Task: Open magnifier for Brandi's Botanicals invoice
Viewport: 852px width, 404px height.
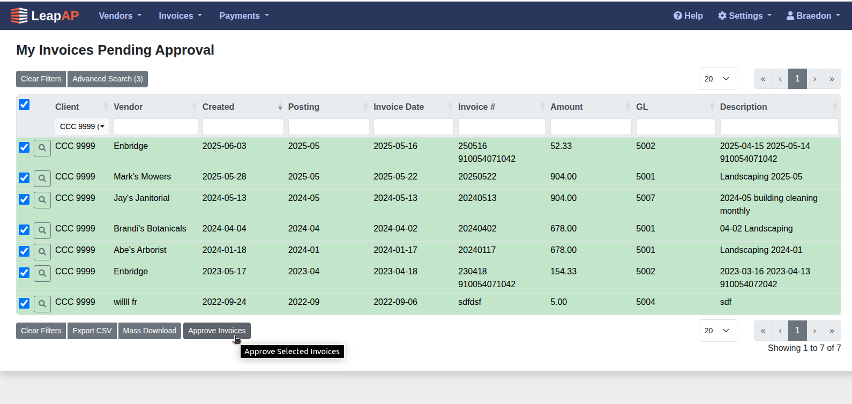Action: point(42,230)
